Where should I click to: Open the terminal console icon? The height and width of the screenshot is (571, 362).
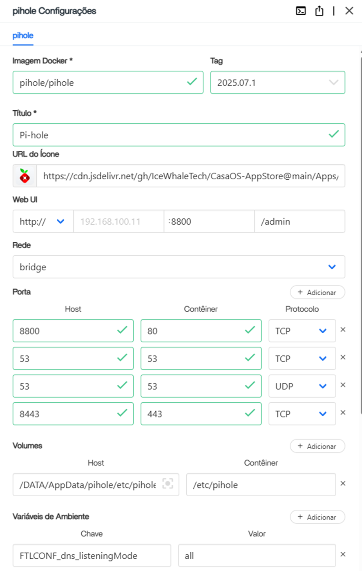click(x=301, y=11)
